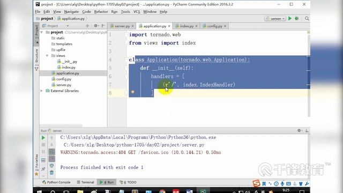This screenshot has height=193, width=343.
Task: Open the server run configuration dropdown
Action: 275,19
